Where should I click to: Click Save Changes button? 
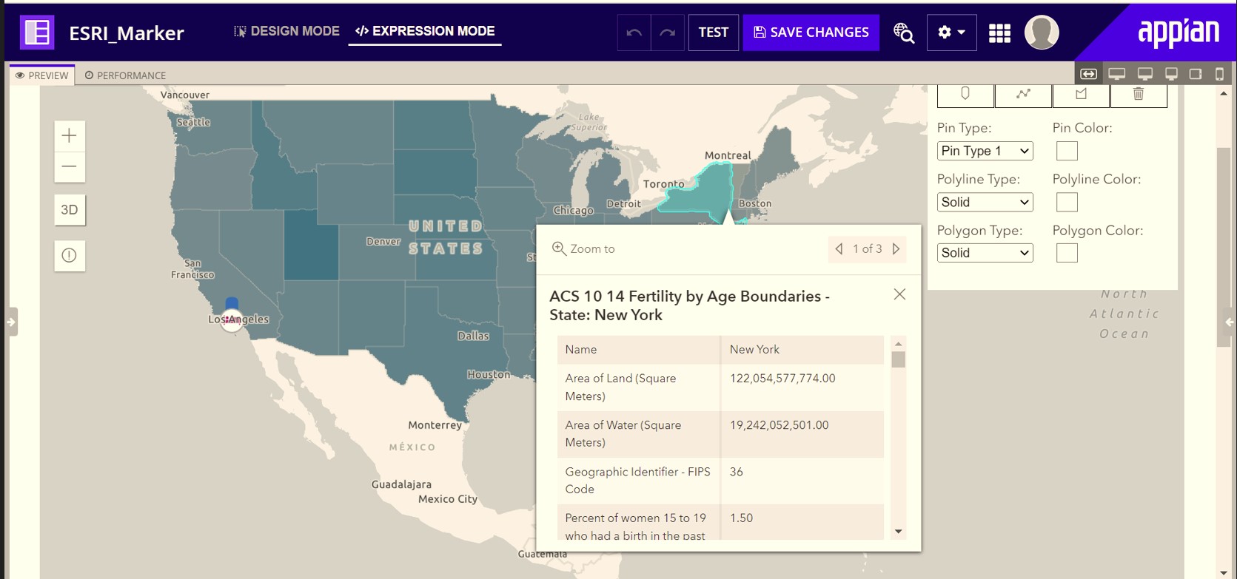click(x=811, y=33)
